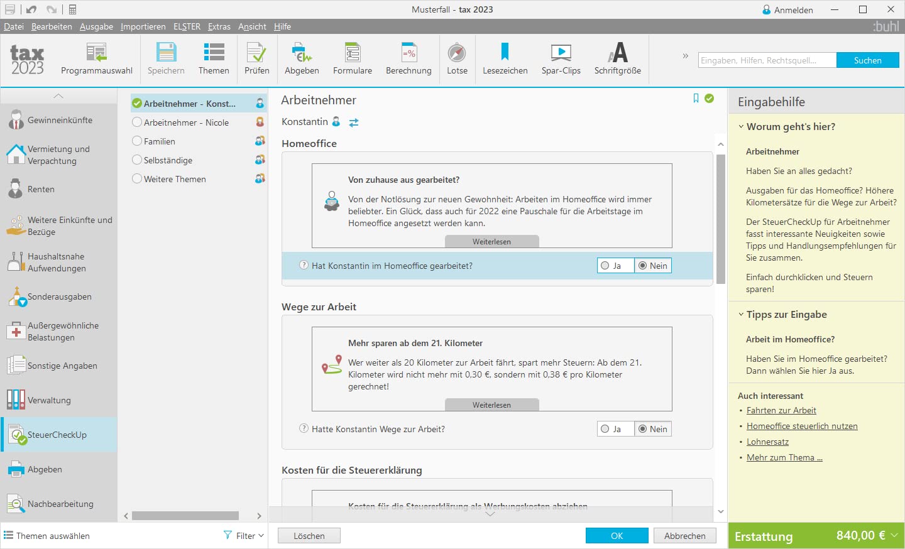
Task: Open the calculator icon in title bar
Action: tap(73, 9)
